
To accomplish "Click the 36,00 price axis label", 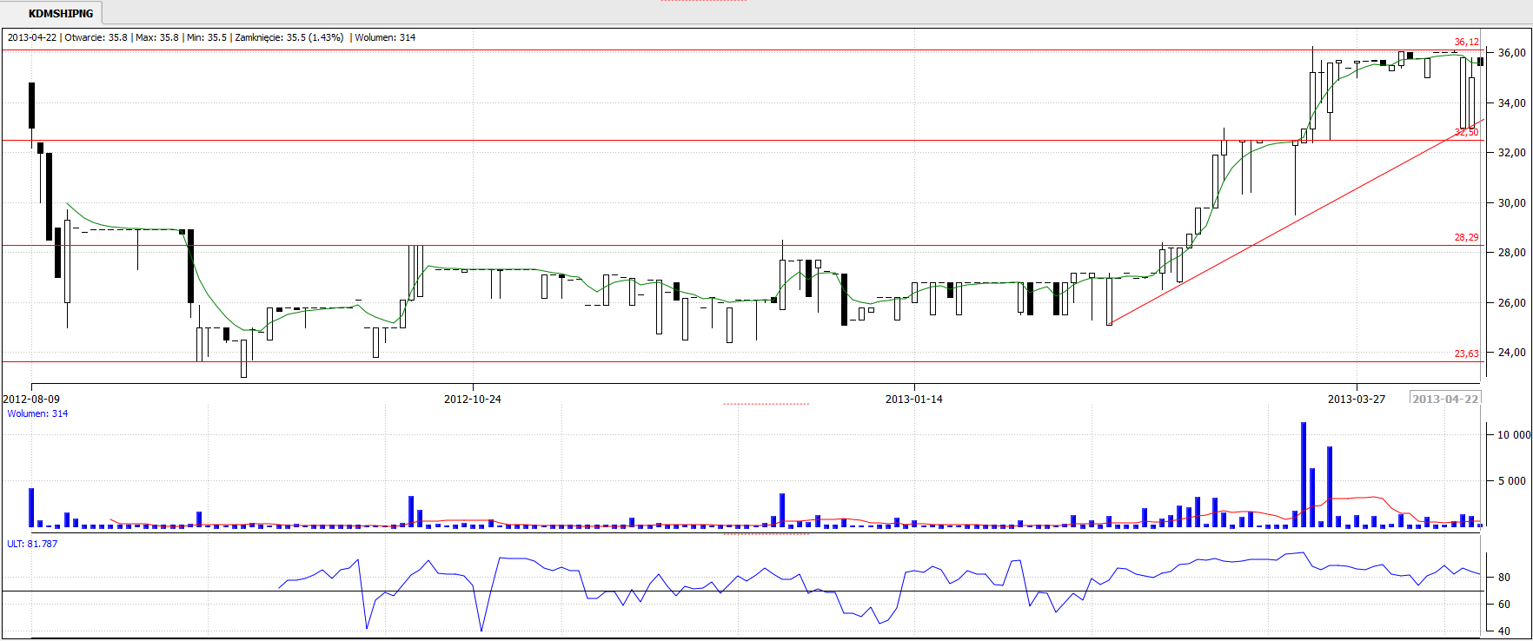I will point(1512,53).
